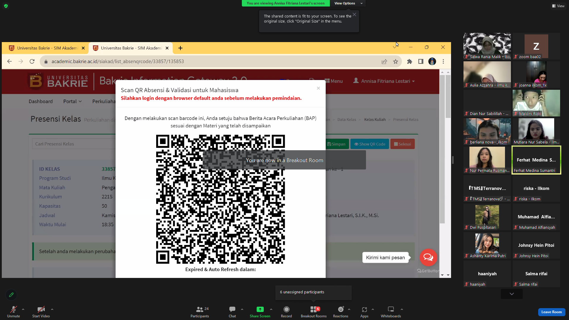
Task: Expand chat options arrow
Action: pos(242,309)
